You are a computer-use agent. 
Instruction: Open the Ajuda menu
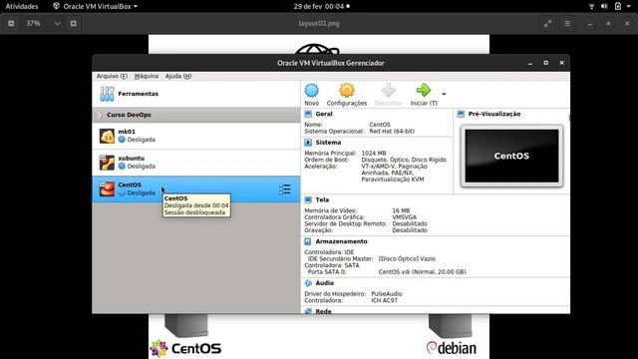[178, 76]
